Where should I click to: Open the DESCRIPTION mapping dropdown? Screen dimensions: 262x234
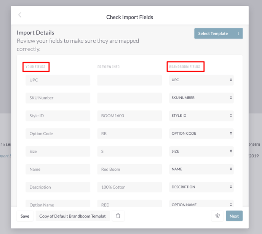(x=201, y=187)
